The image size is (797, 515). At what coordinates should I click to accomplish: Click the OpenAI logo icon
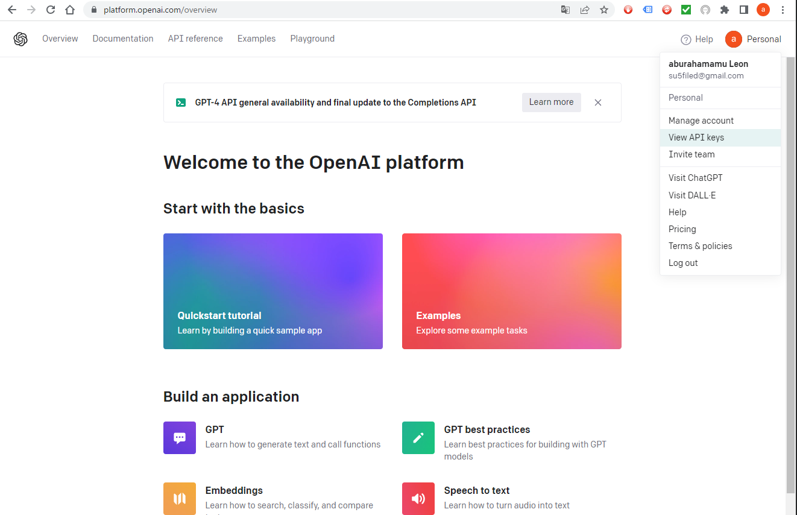20,39
